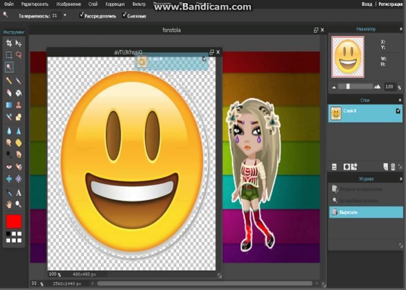Select the Eraser tool
This screenshot has width=406, height=290.
(x=9, y=93)
